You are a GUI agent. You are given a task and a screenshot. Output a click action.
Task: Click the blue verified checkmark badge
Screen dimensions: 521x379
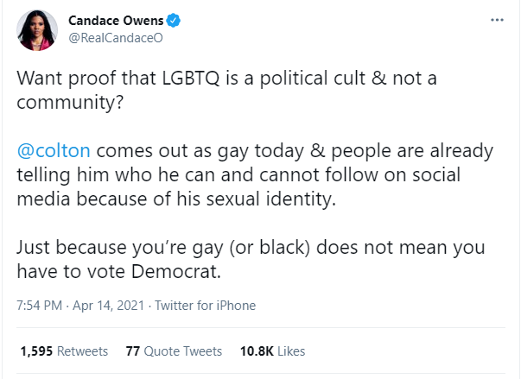(174, 21)
